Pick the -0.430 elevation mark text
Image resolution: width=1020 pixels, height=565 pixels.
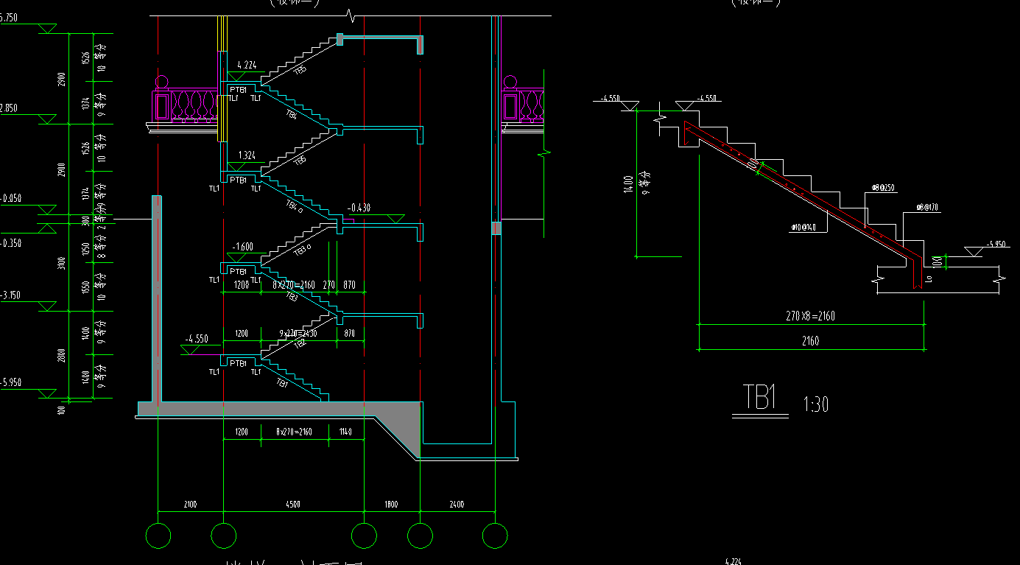pos(359,207)
